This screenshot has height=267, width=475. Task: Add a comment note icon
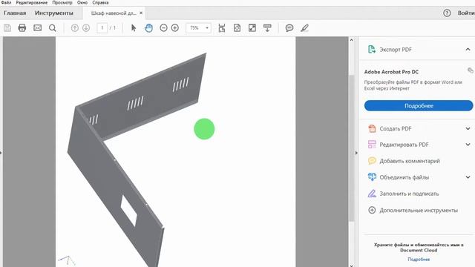coord(289,28)
